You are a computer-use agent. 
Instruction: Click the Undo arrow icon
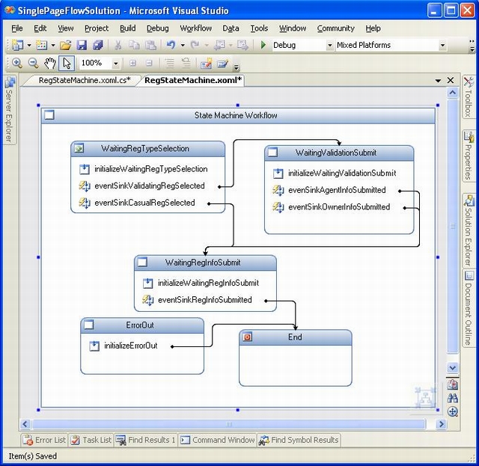coord(171,45)
